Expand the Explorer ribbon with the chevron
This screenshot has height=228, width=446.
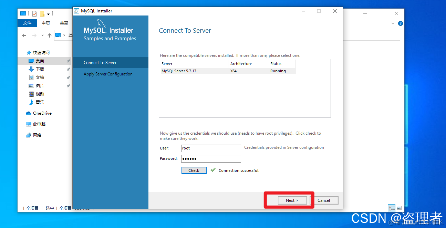(x=393, y=23)
